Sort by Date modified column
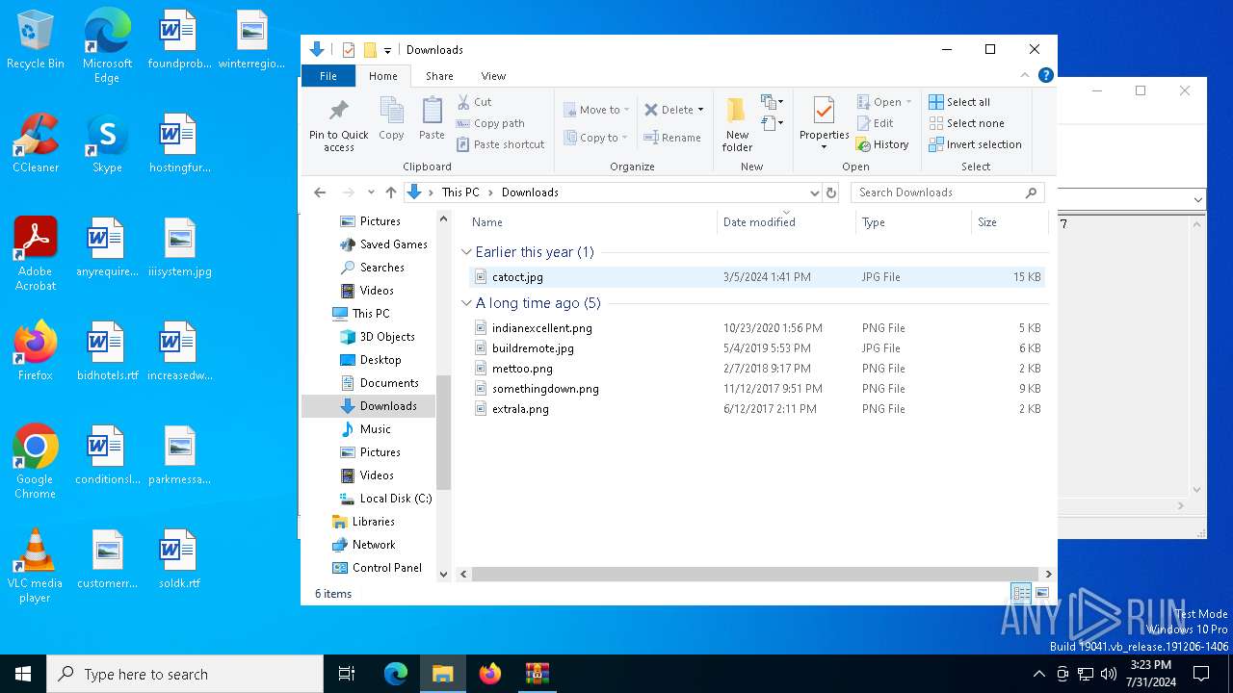The height and width of the screenshot is (693, 1233). (x=786, y=222)
